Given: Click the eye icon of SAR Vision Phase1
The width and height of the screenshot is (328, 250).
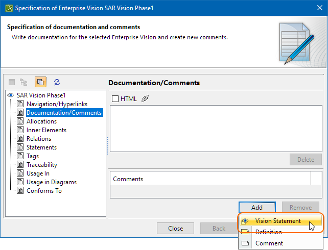Looking at the screenshot, I should click(10, 95).
